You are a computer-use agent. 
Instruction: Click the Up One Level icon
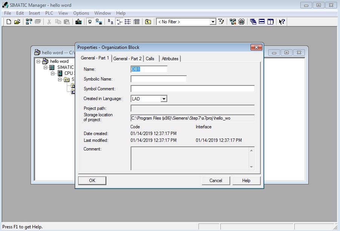coord(148,22)
